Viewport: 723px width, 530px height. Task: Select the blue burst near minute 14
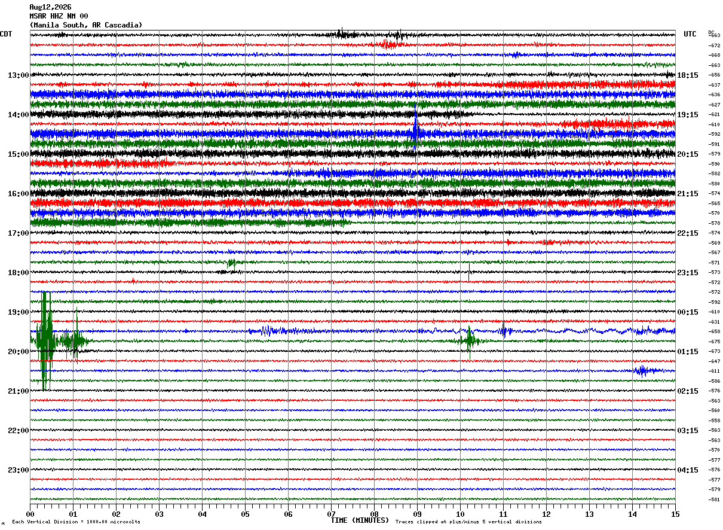642,371
